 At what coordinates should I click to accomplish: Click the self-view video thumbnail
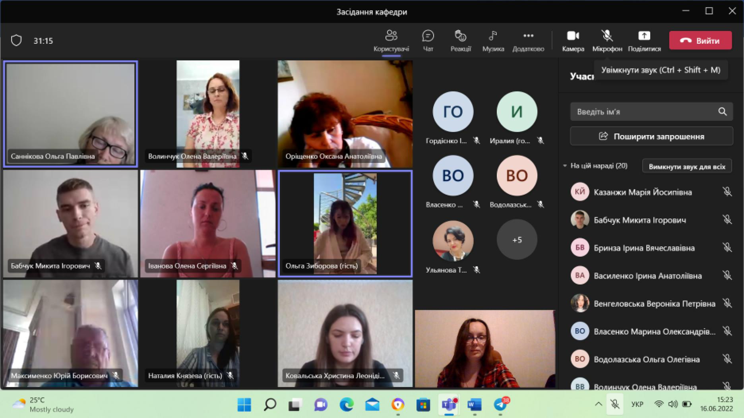point(485,348)
